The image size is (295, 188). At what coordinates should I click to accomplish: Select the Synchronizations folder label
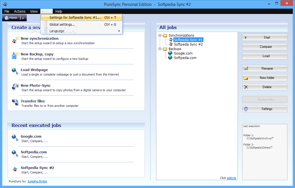coord(181,36)
